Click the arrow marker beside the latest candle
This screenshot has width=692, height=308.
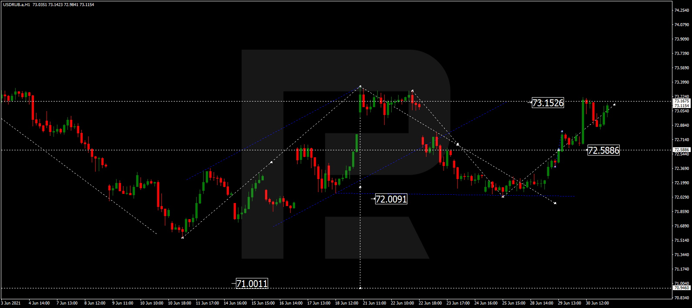614,105
